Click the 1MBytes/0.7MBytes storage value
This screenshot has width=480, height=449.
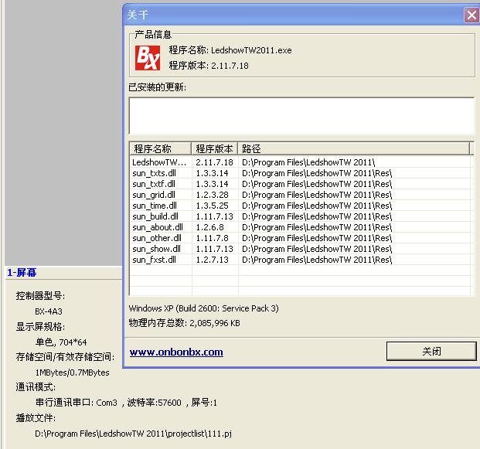click(72, 372)
